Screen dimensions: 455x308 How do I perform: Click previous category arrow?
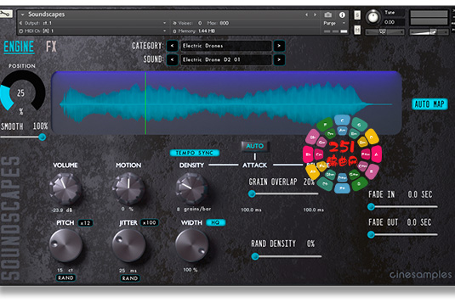tap(173, 46)
